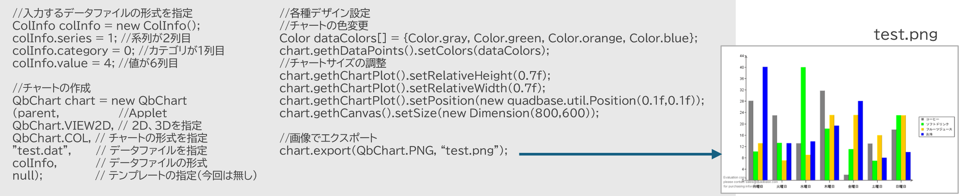This screenshot has width=959, height=196.
Task: Select the tall blue bar for 月曜日
Action: pyautogui.click(x=765, y=123)
